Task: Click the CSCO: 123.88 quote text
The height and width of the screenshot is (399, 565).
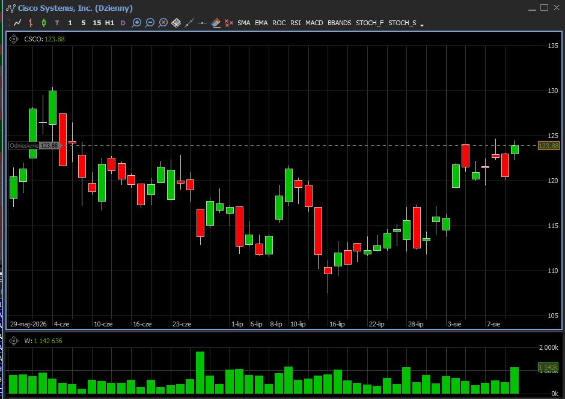Action: [x=44, y=39]
